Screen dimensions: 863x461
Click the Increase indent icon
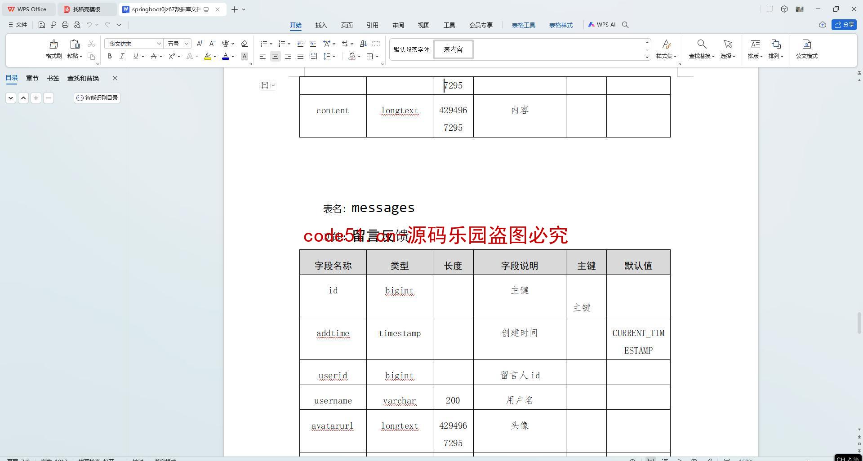(x=313, y=44)
